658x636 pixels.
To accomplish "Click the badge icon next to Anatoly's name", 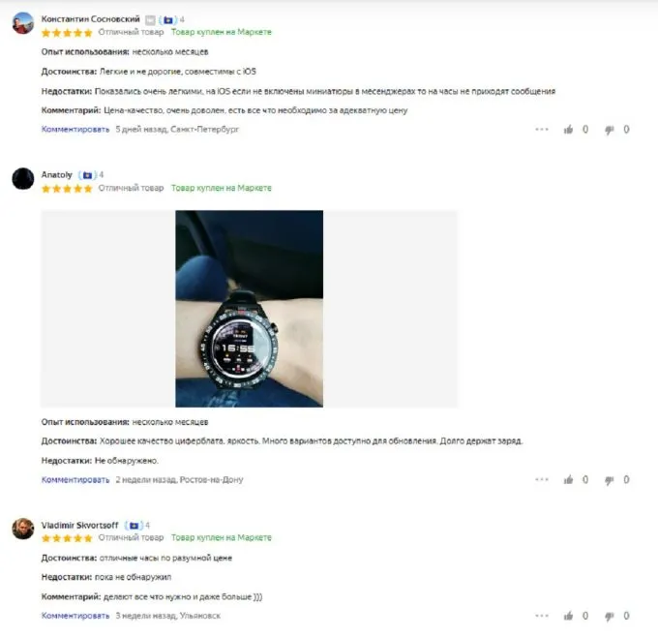I will pyautogui.click(x=87, y=175).
